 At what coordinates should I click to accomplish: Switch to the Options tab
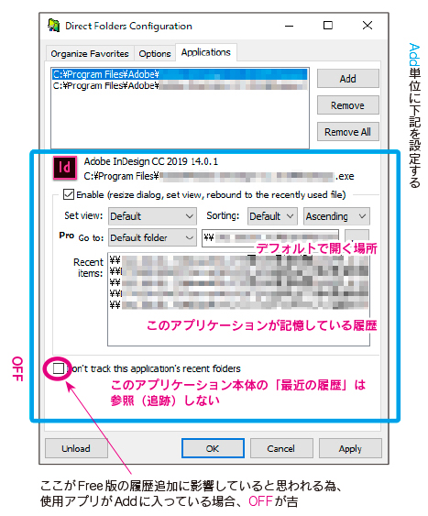[x=155, y=54]
